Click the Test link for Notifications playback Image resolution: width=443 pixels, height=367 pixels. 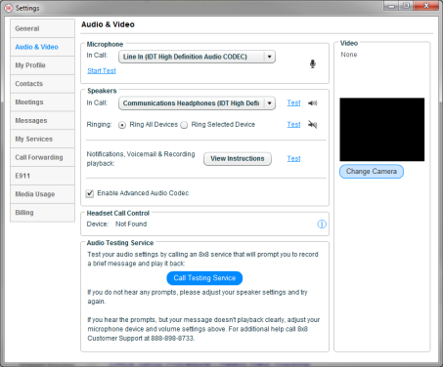pyautogui.click(x=293, y=158)
